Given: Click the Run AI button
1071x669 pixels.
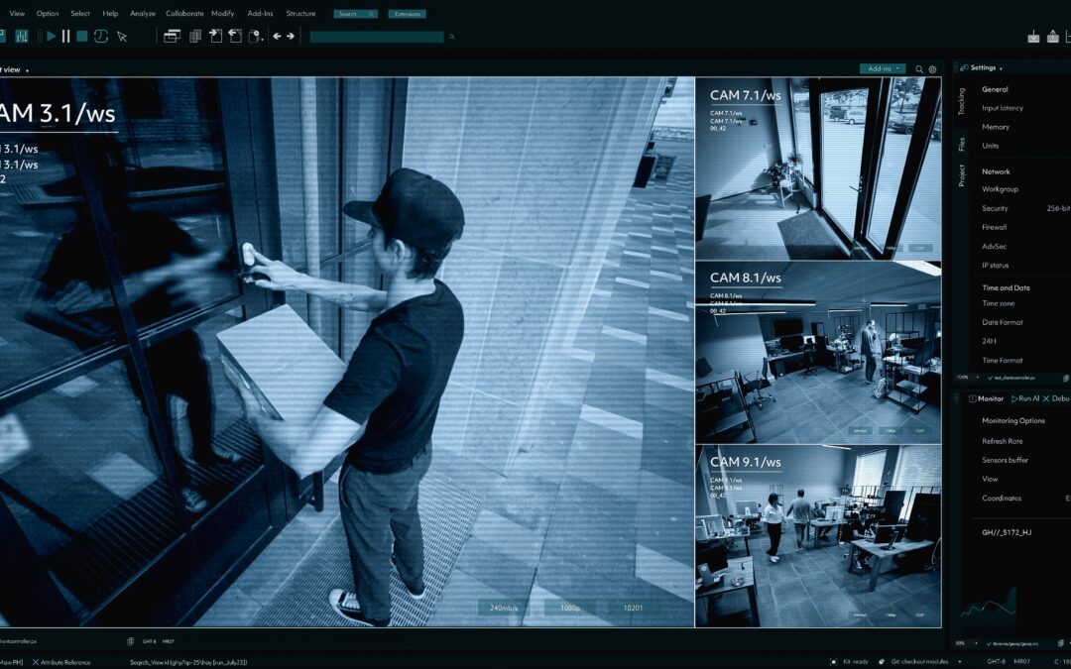Looking at the screenshot, I should (1025, 398).
